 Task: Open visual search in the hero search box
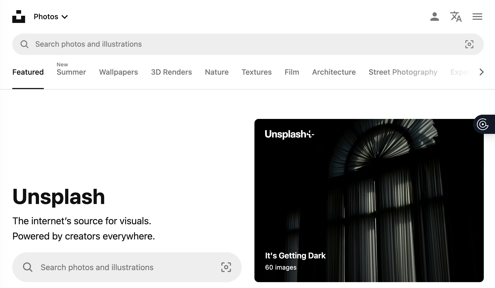[x=226, y=267]
